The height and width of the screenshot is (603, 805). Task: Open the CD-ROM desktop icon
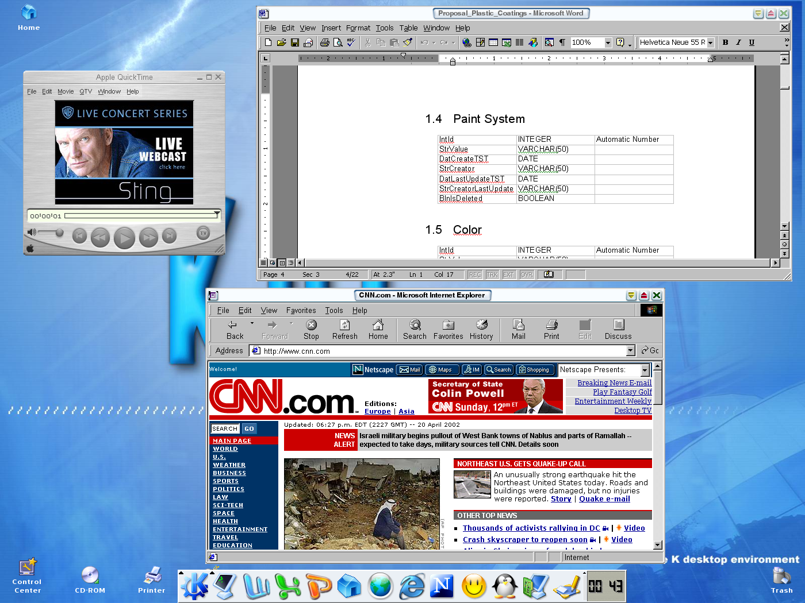(90, 575)
